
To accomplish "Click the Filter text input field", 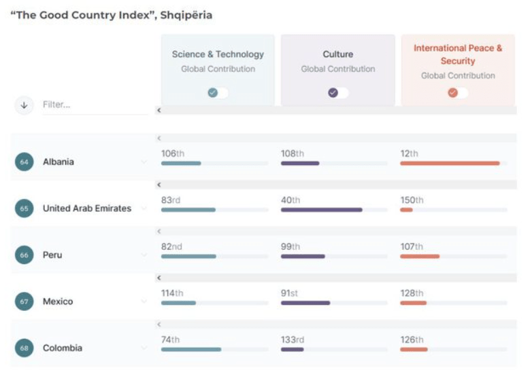I will point(94,105).
